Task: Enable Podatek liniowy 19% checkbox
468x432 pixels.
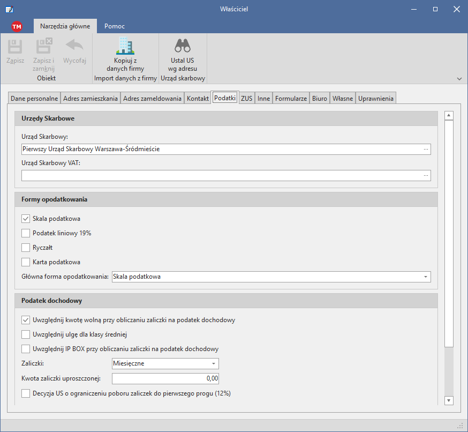Action: click(x=26, y=233)
